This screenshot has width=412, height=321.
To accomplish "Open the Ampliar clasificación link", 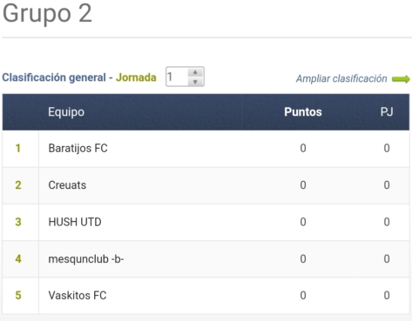I will point(341,78).
